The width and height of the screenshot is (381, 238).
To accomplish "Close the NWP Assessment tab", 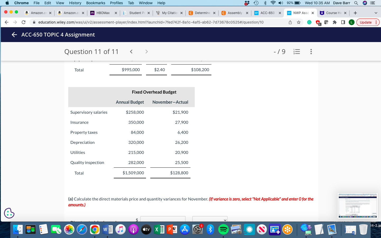I will tap(313, 13).
